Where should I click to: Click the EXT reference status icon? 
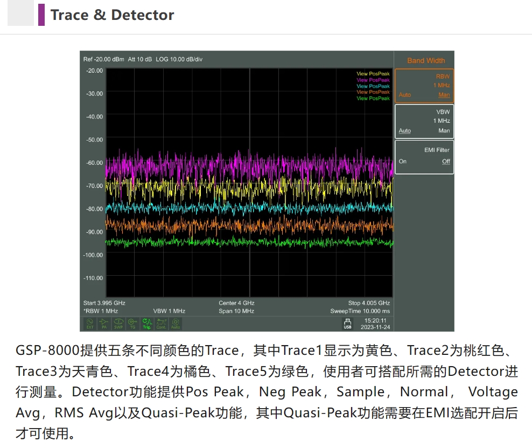coord(90,324)
